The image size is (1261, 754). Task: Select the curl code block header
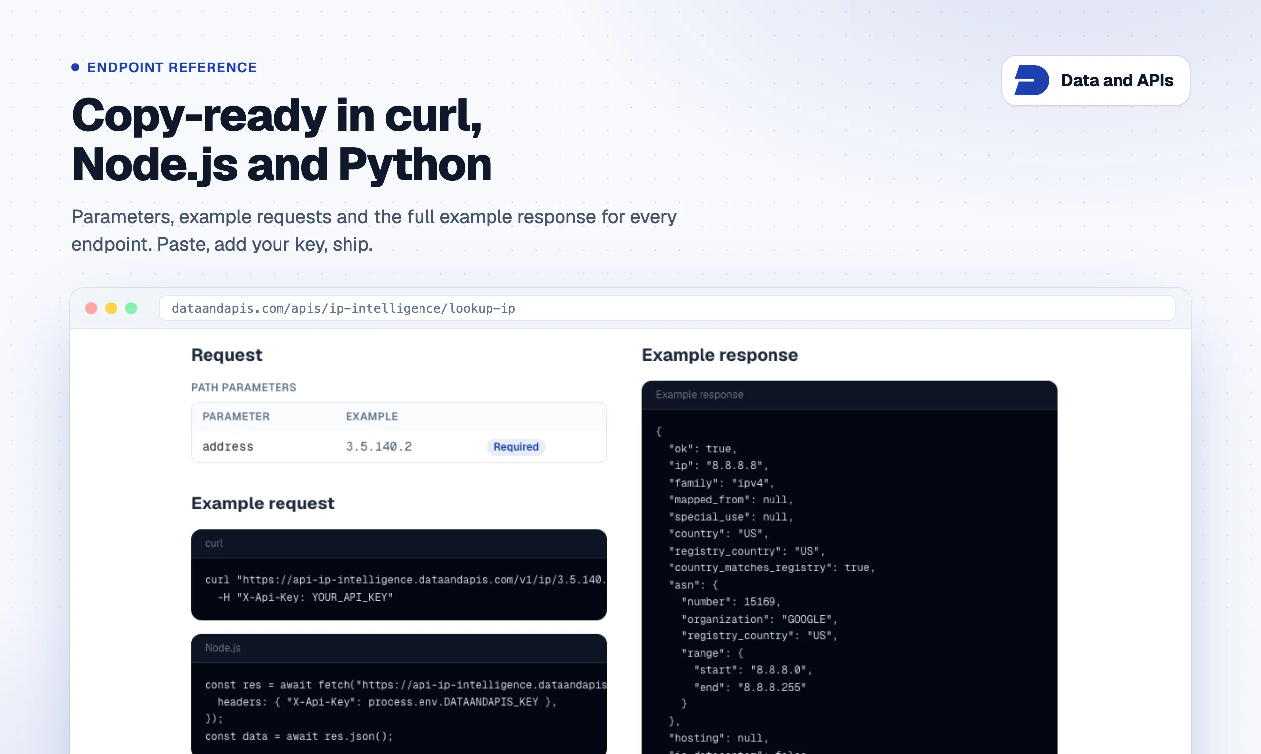pyautogui.click(x=399, y=543)
